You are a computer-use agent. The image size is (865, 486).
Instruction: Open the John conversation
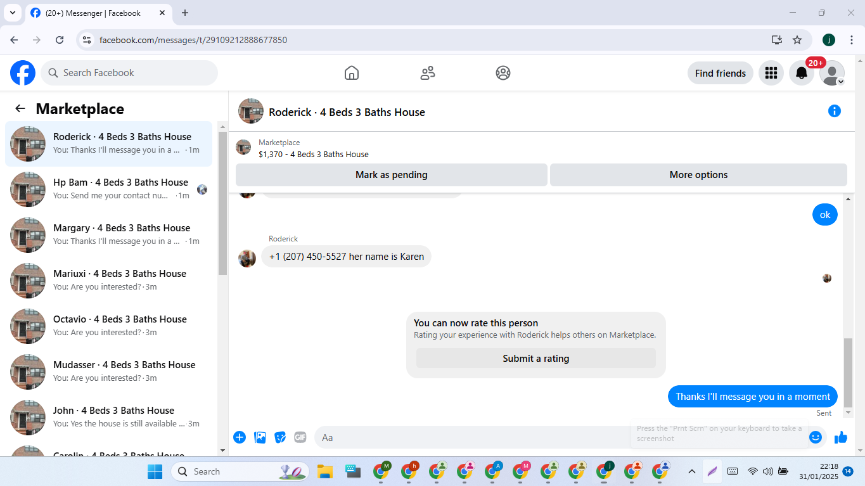[x=108, y=418]
